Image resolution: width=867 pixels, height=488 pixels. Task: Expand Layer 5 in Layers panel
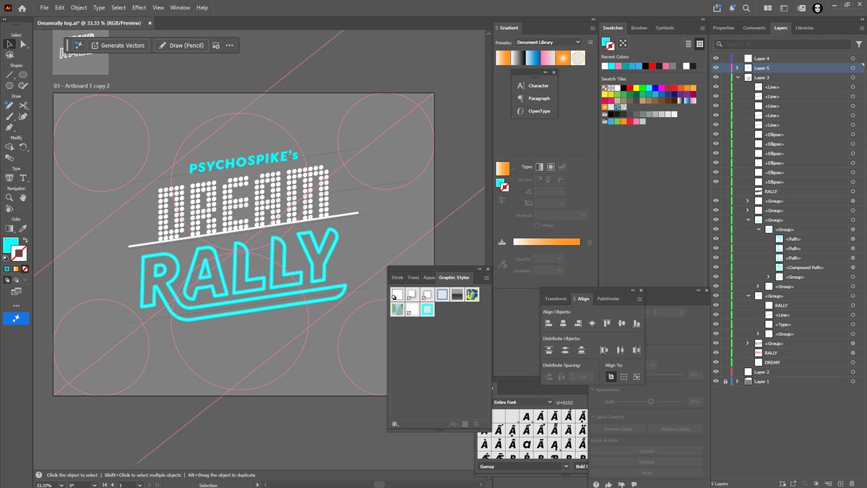click(x=738, y=68)
